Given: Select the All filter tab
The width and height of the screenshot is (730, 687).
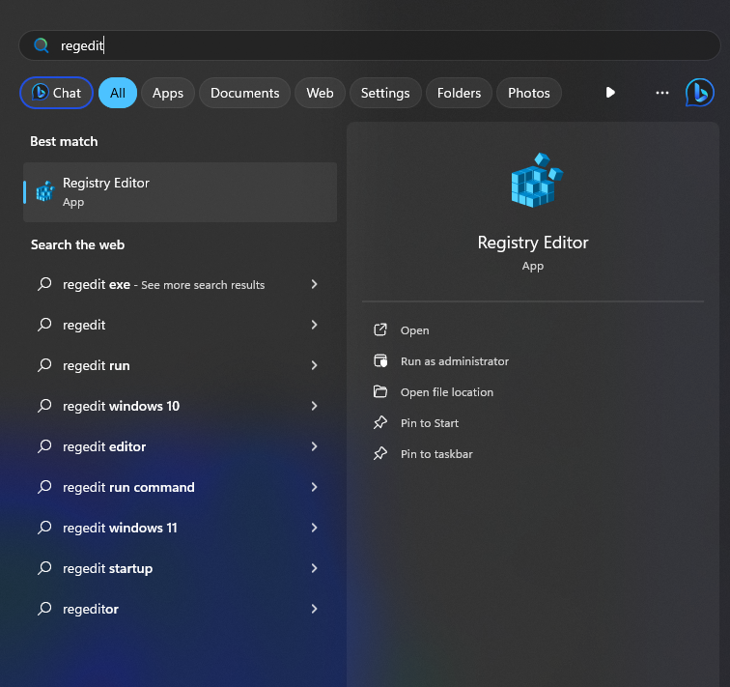Looking at the screenshot, I should tap(118, 93).
